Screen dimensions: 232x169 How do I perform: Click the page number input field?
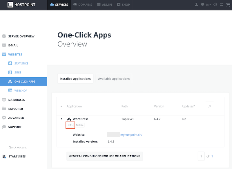(201, 156)
